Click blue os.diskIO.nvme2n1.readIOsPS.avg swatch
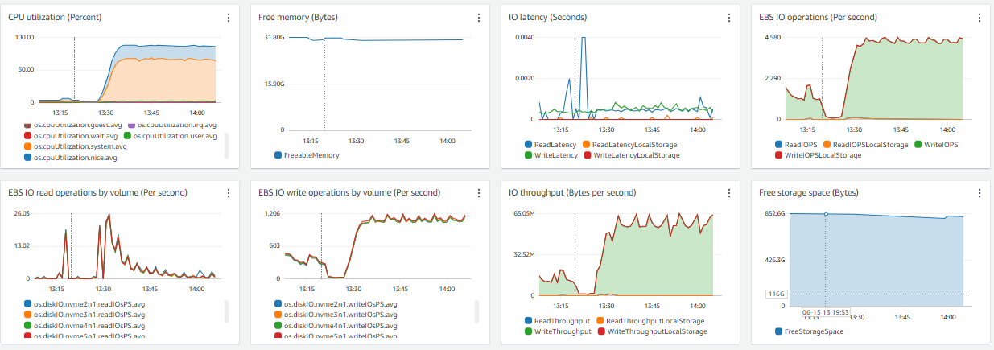 [x=28, y=304]
